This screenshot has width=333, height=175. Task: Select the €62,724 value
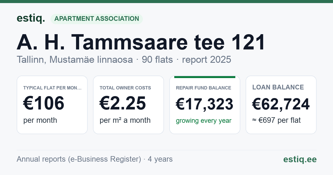[281, 104]
